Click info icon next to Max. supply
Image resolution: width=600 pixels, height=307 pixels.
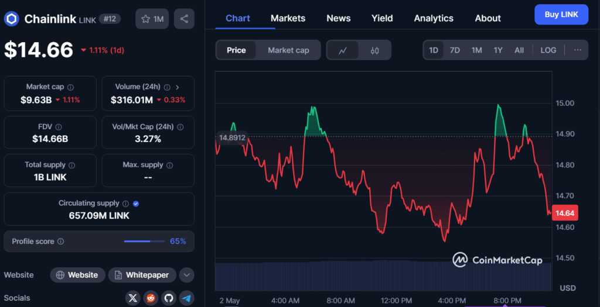click(x=169, y=165)
